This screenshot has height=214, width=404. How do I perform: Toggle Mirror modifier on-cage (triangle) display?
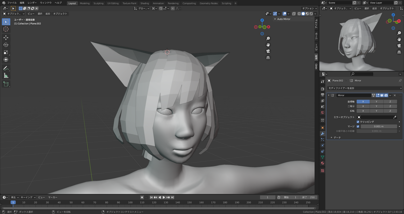tap(373, 95)
